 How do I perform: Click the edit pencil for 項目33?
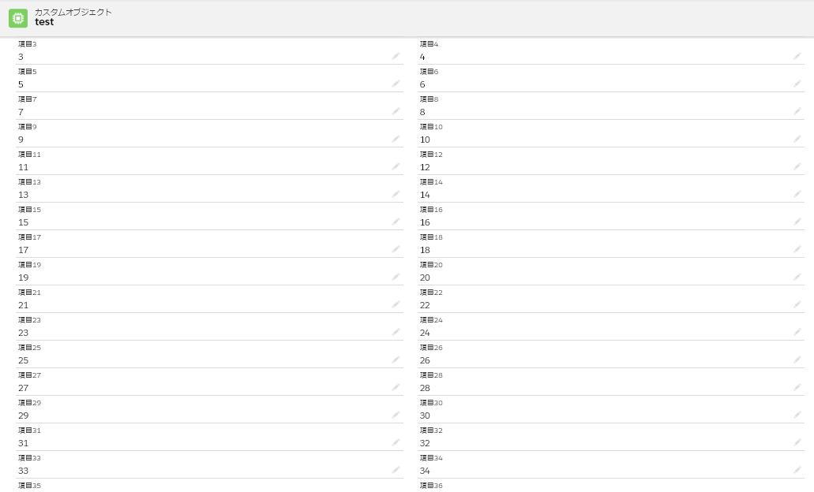pos(396,470)
